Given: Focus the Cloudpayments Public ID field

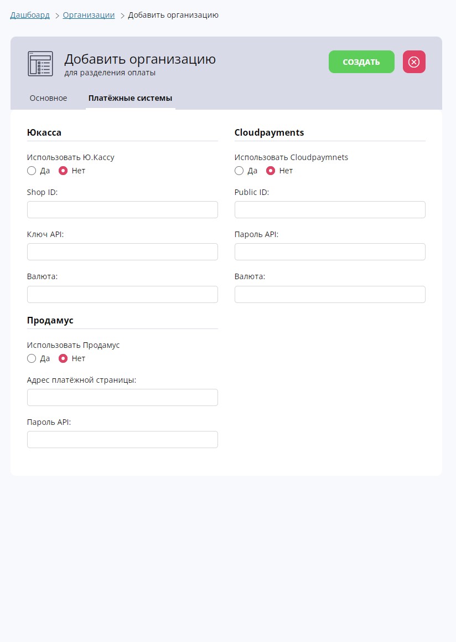Looking at the screenshot, I should coord(330,209).
